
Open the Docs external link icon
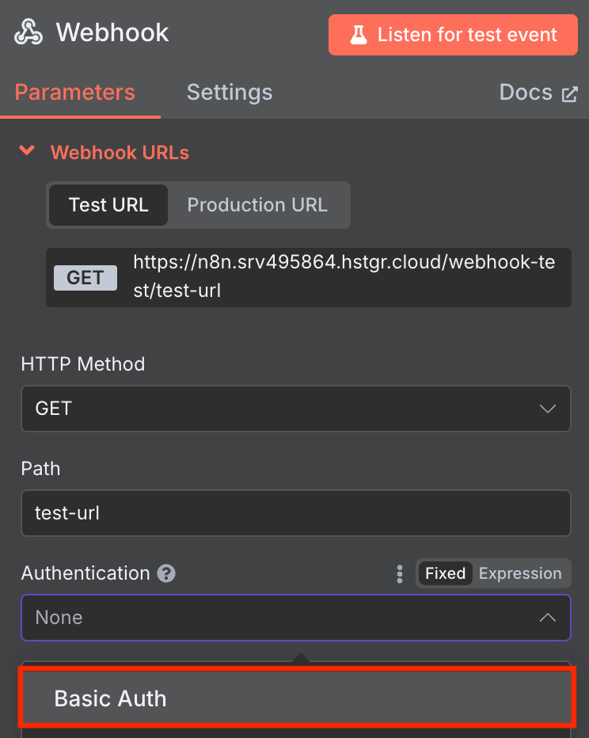[x=570, y=92]
